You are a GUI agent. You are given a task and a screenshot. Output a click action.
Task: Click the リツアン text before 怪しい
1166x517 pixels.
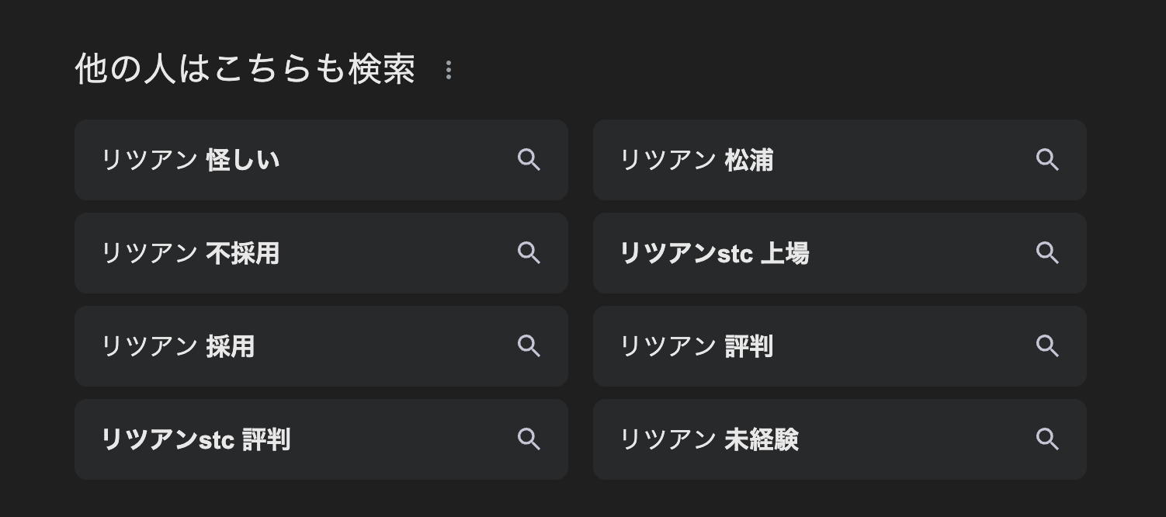(x=149, y=161)
